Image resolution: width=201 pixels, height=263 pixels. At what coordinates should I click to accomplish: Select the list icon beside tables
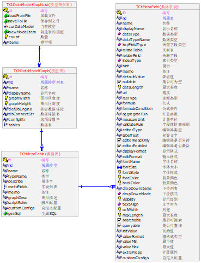pyautogui.click(x=6, y=125)
